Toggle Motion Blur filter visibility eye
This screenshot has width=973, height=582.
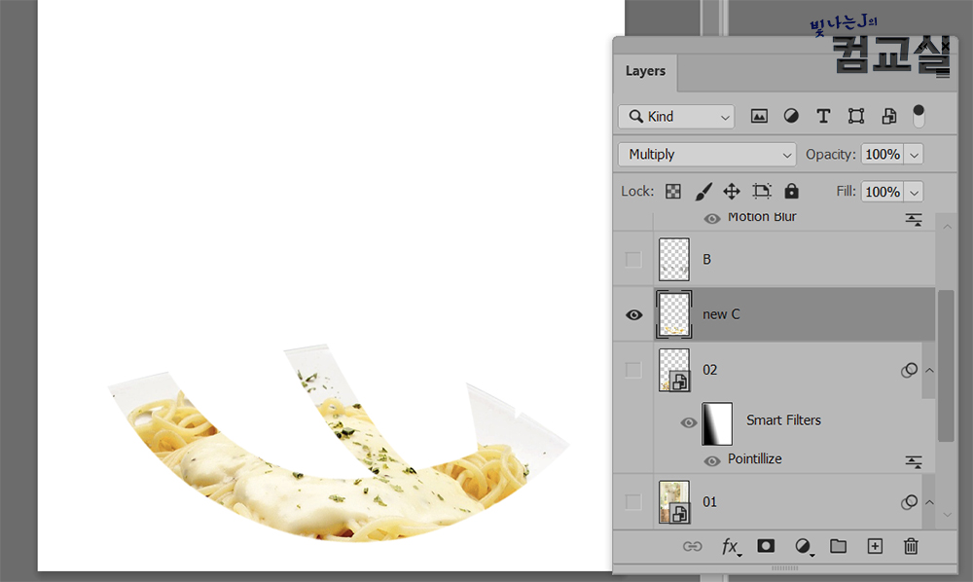(x=712, y=218)
